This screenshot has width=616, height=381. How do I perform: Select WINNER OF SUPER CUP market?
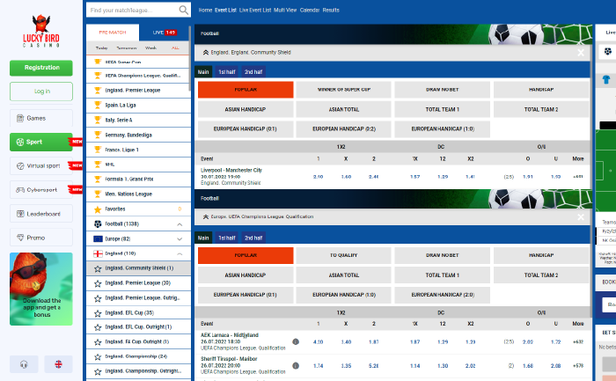(x=344, y=90)
